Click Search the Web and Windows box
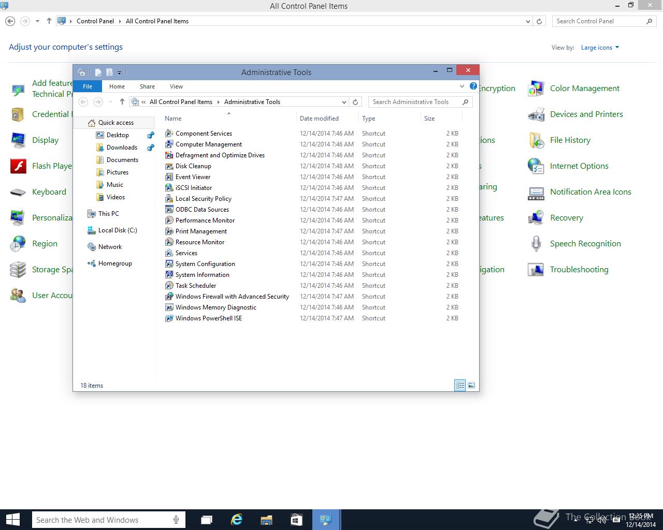 108,520
